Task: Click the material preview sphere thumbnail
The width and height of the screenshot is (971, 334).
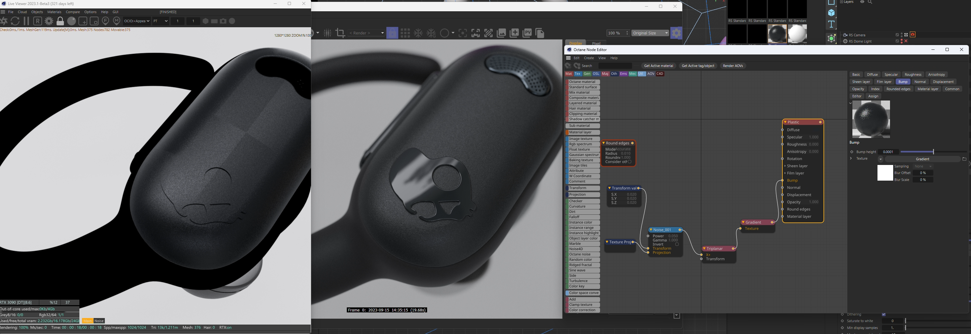Action: coord(871,119)
